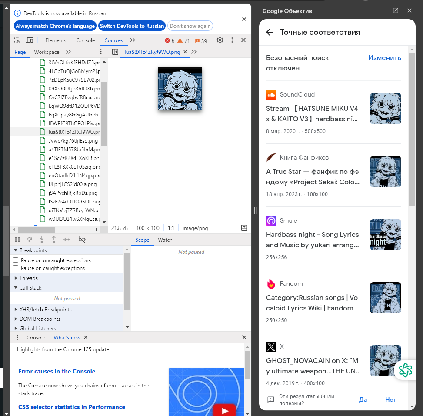Click the warnings count triangle icon

pyautogui.click(x=180, y=40)
